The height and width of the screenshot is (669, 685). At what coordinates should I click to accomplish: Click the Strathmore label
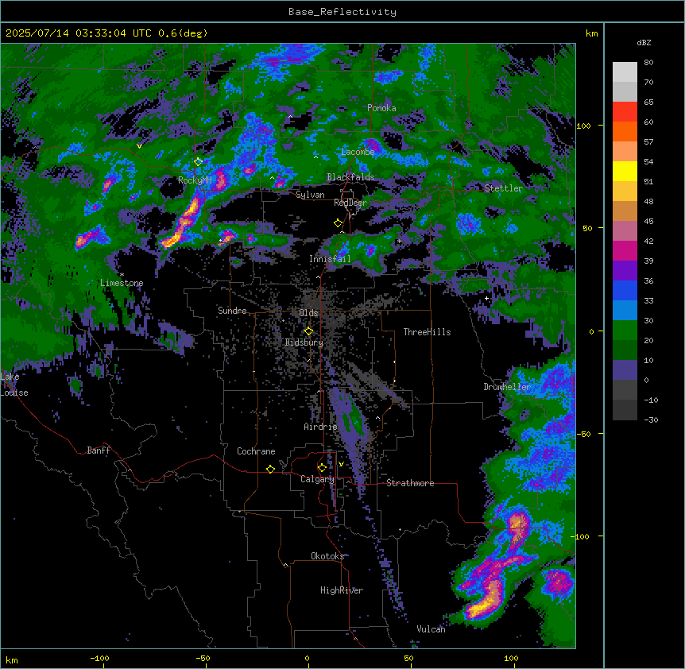click(410, 483)
